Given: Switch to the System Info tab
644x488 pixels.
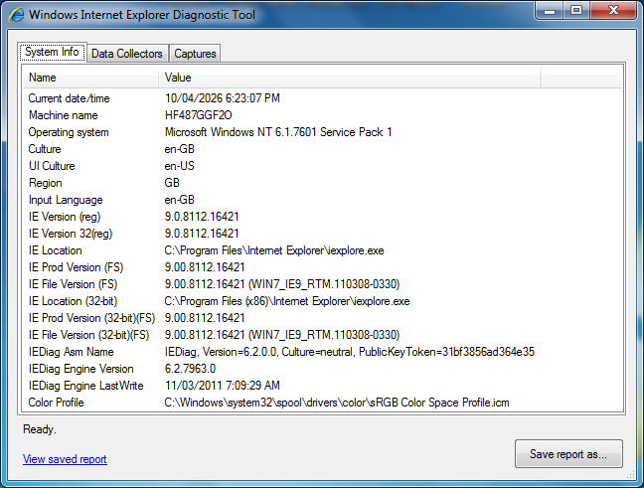Looking at the screenshot, I should (52, 52).
